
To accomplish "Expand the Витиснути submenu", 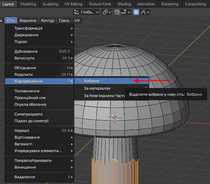I will tap(39, 58).
